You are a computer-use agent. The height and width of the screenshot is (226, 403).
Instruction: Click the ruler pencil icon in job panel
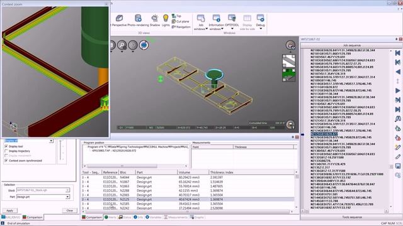(397, 147)
